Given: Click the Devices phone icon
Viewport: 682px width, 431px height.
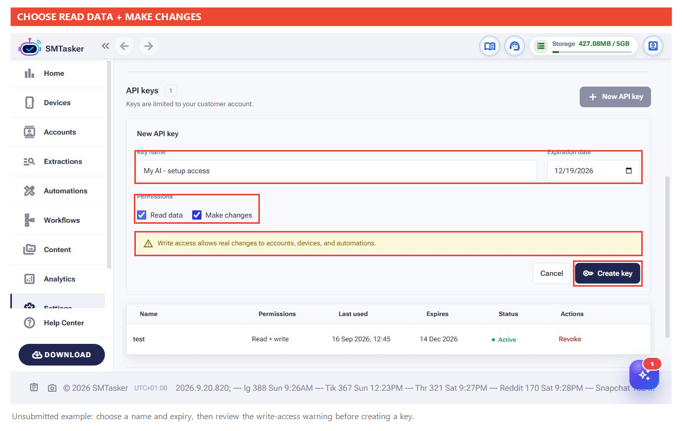Looking at the screenshot, I should (x=29, y=103).
